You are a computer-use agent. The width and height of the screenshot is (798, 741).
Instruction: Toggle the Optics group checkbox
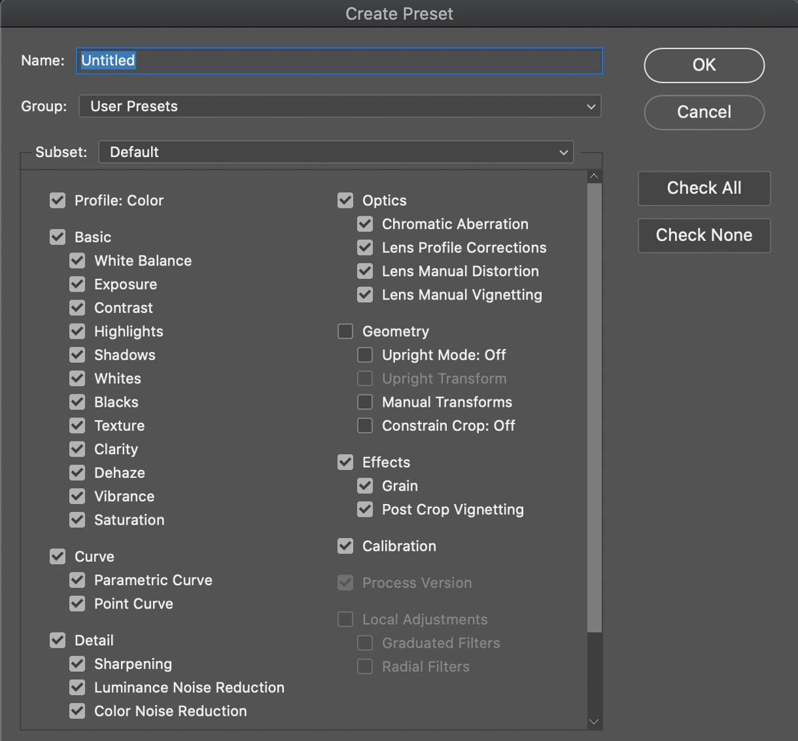coord(345,200)
